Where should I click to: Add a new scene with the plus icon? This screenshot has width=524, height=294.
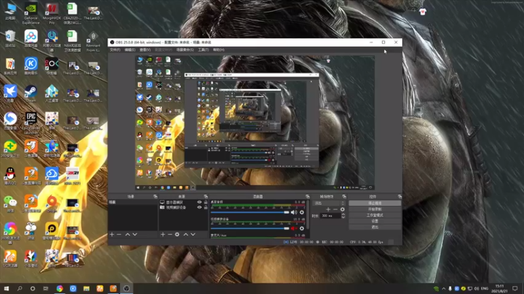(x=112, y=235)
